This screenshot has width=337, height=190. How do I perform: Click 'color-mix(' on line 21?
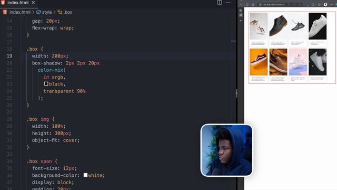(x=52, y=70)
